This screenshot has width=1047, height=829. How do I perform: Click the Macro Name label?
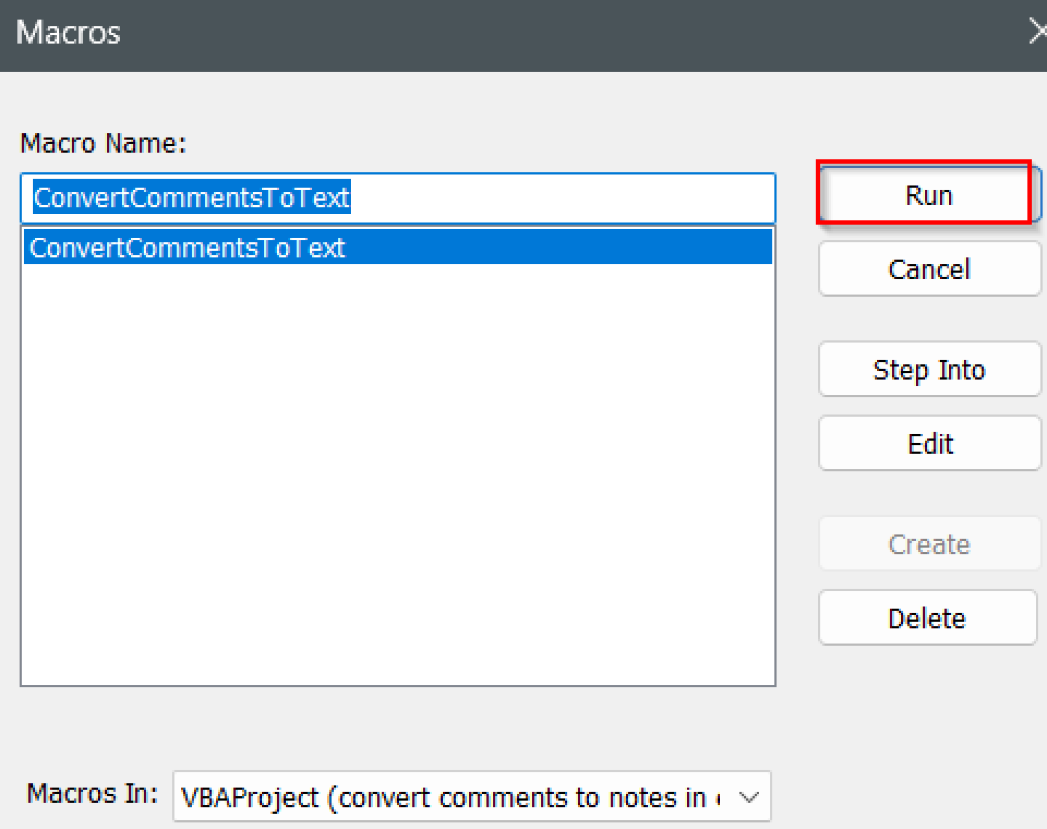click(x=102, y=143)
